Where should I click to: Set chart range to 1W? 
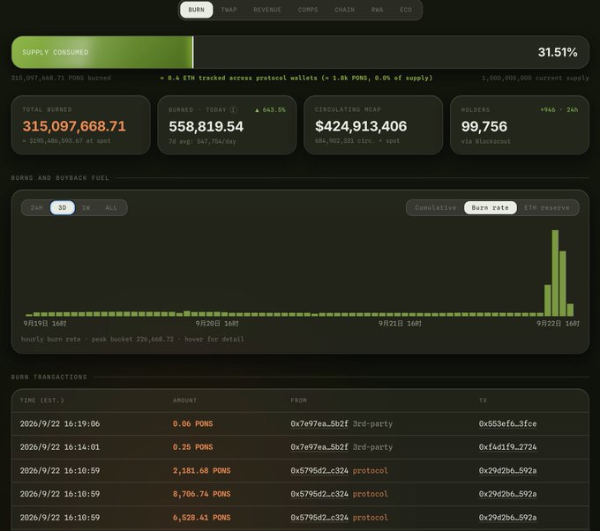click(86, 208)
